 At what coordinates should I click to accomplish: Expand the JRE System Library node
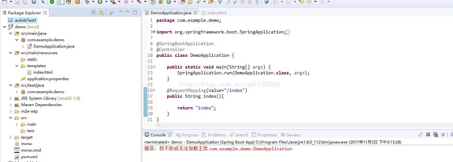click(10, 98)
